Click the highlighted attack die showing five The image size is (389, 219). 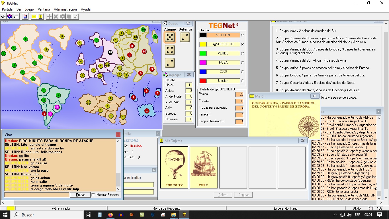170,37
